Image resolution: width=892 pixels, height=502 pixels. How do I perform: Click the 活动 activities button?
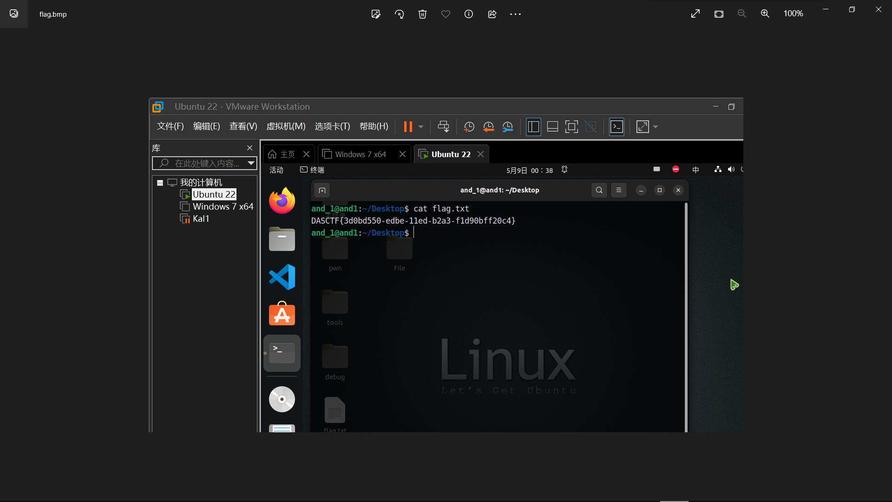276,170
